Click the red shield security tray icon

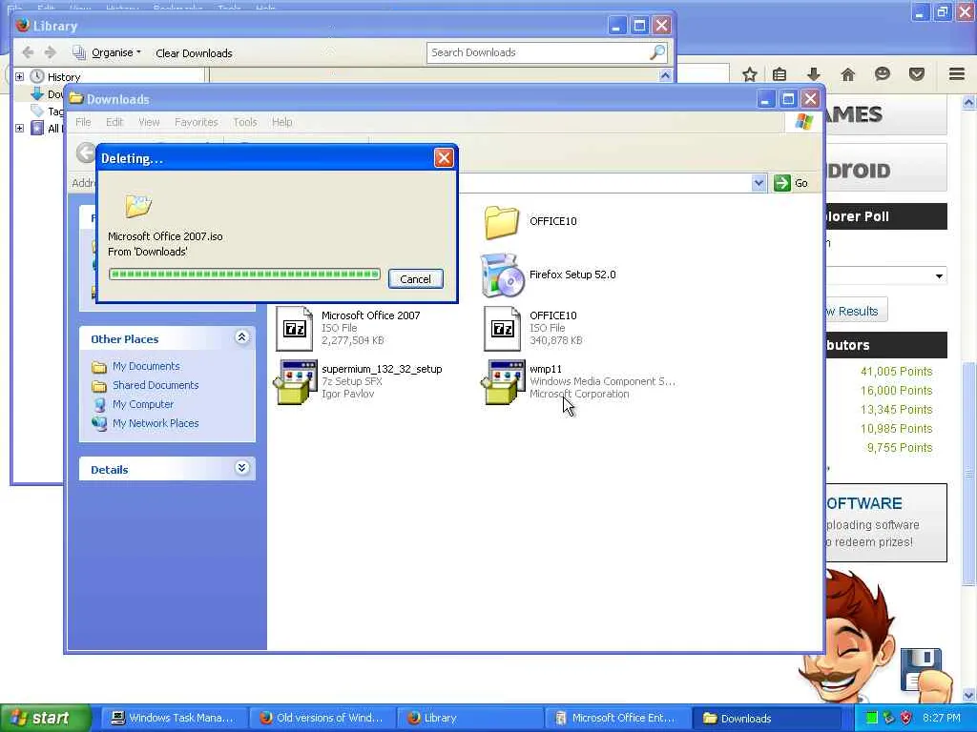pyautogui.click(x=906, y=718)
